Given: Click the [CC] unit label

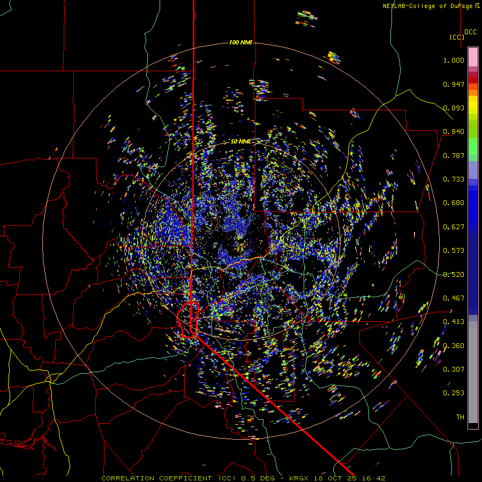Looking at the screenshot, I should click(456, 37).
